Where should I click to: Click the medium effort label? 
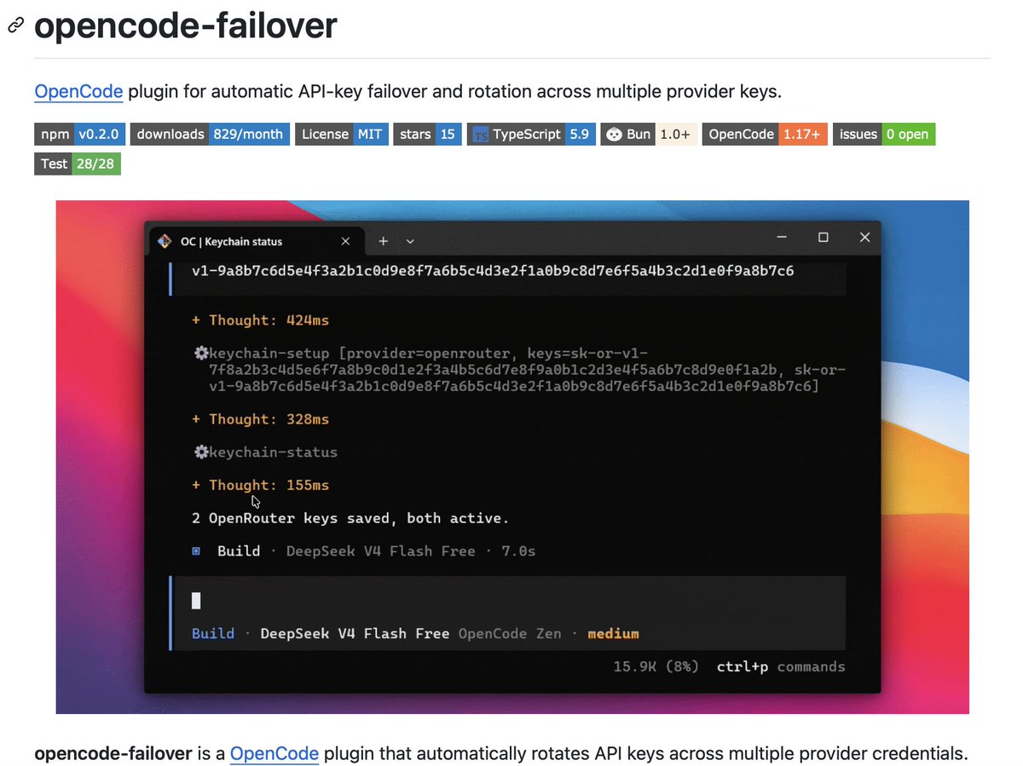coord(613,633)
